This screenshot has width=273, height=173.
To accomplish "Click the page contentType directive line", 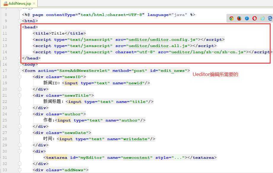I will [x=109, y=15].
